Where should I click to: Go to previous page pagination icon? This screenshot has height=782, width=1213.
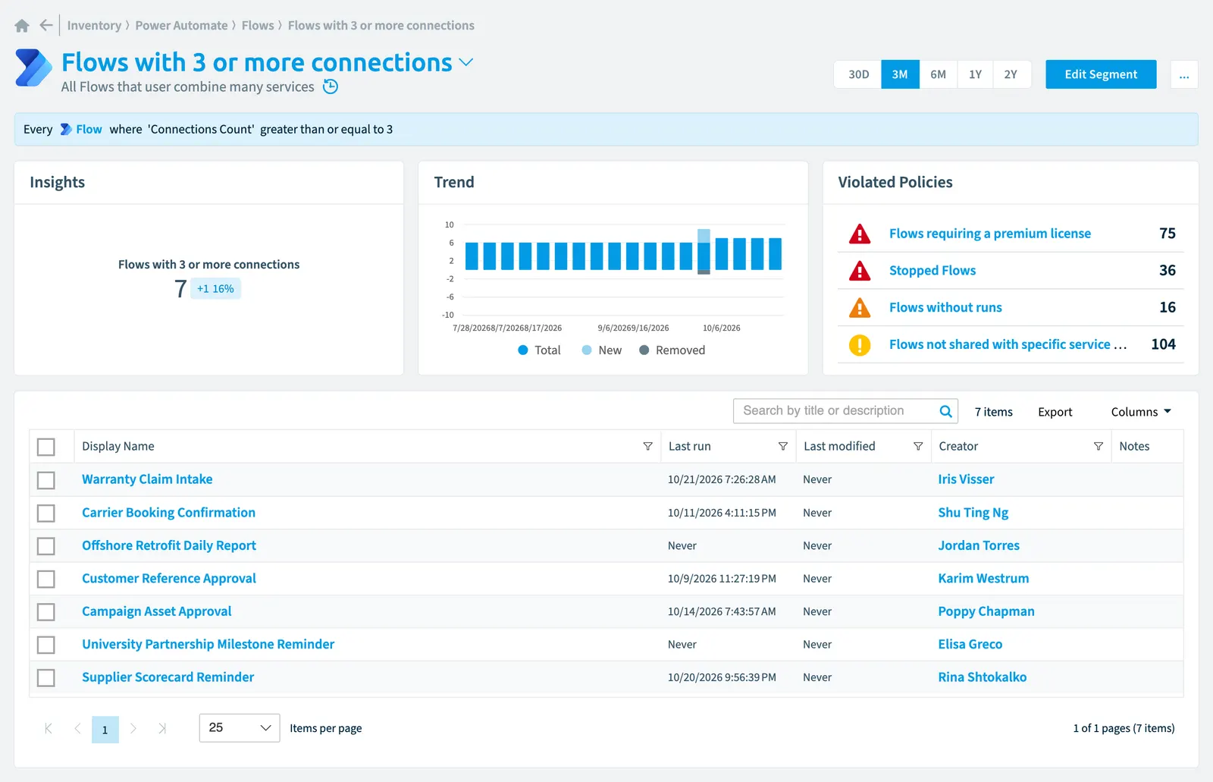coord(77,728)
